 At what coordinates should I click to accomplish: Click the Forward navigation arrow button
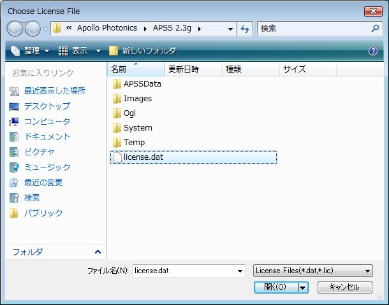coord(33,29)
